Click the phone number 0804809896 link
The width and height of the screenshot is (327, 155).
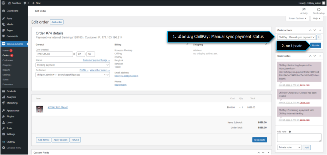pyautogui.click(x=120, y=85)
